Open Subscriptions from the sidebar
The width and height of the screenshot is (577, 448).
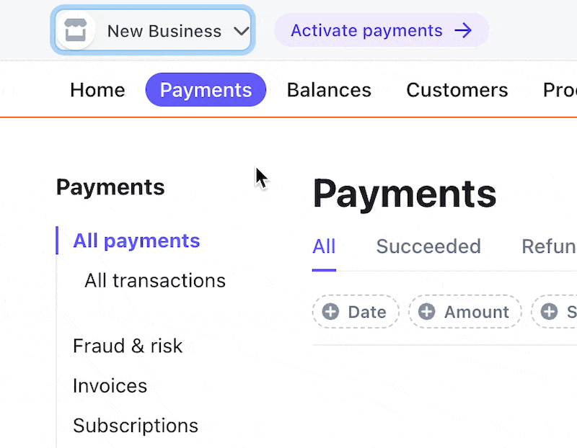136,425
